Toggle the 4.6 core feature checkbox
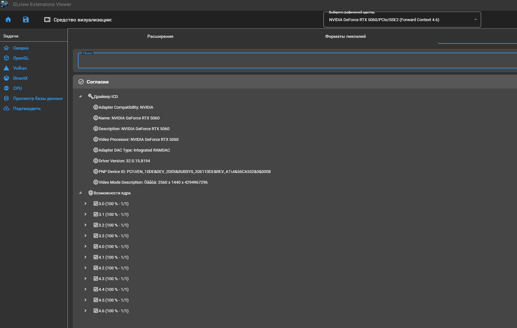This screenshot has width=517, height=328. click(96, 311)
